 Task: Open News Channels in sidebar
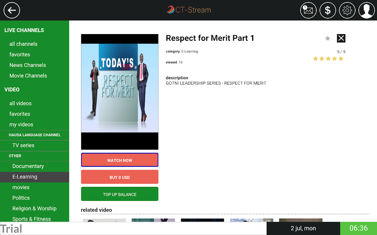coord(28,65)
